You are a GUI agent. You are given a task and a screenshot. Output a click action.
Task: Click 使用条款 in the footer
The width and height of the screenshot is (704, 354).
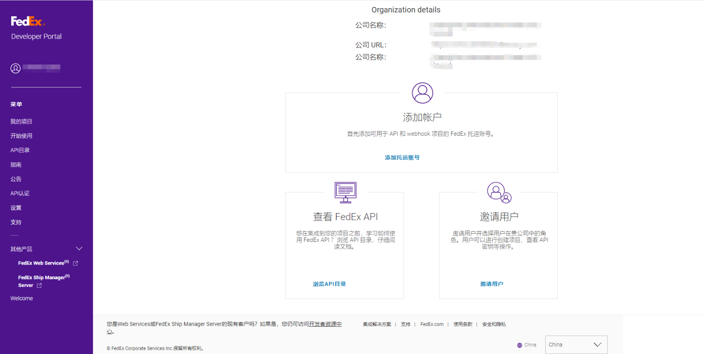pos(463,324)
